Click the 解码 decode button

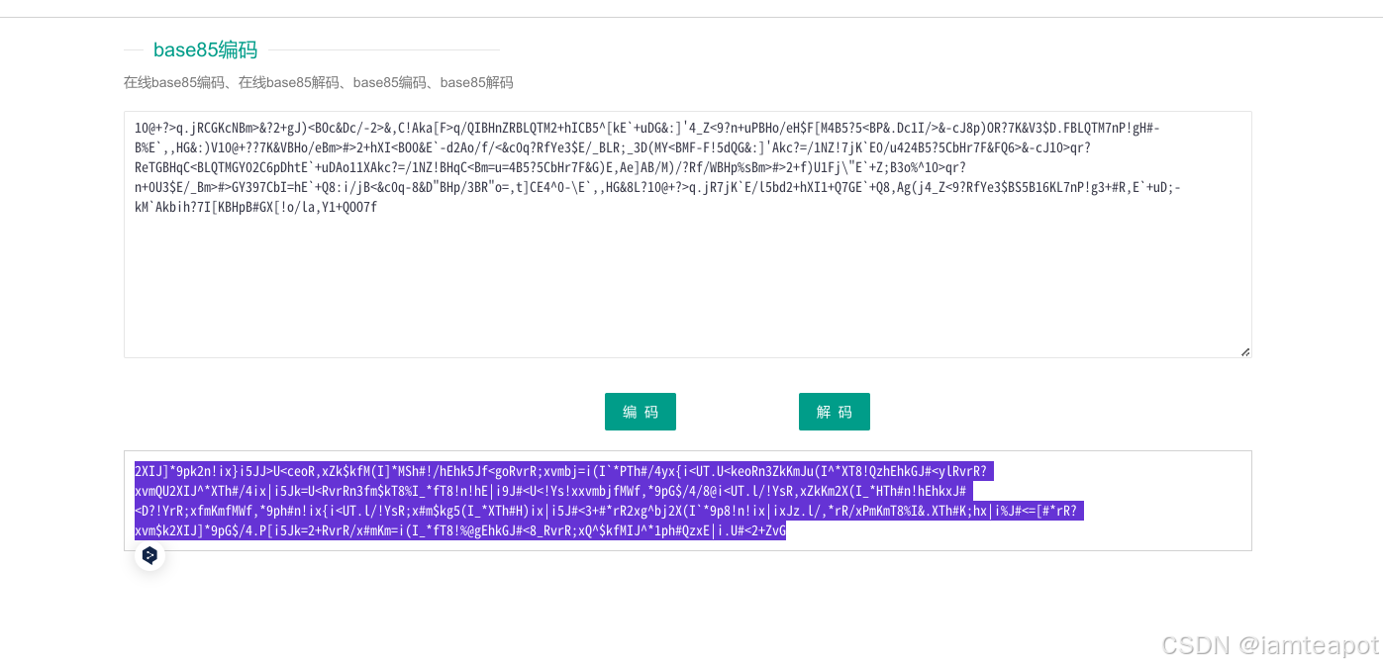[835, 412]
